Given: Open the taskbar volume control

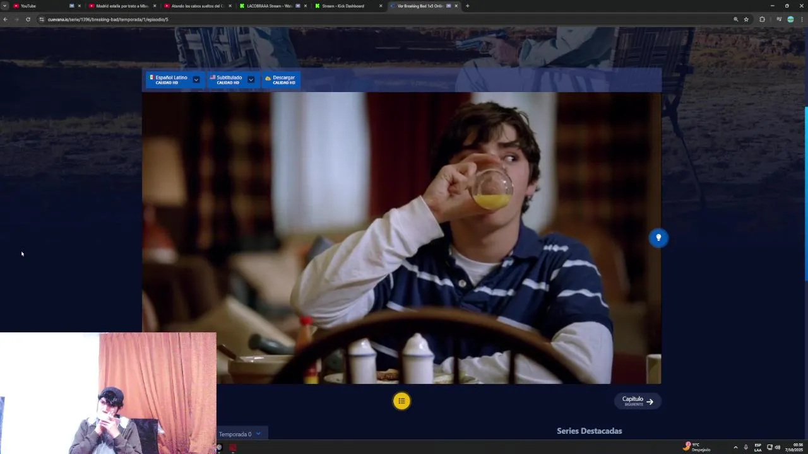Looking at the screenshot, I should click(777, 447).
